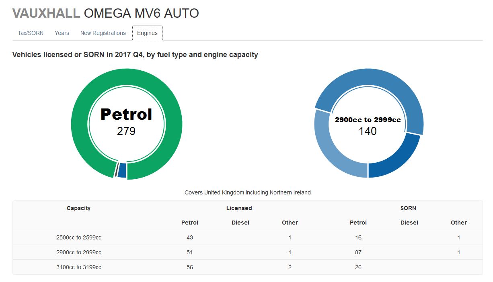Select the 2900cc to 2999cc table row label
The height and width of the screenshot is (282, 493).
pyautogui.click(x=79, y=252)
